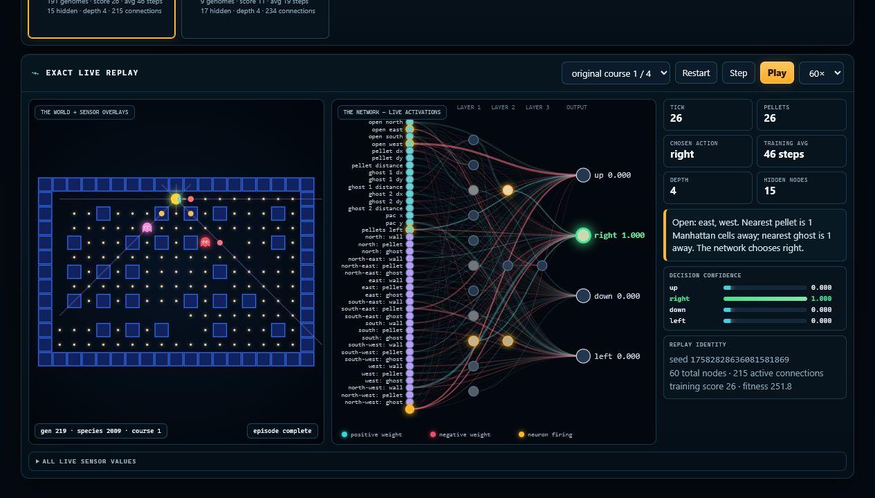Click the Pellets 26 stat card

pos(802,115)
